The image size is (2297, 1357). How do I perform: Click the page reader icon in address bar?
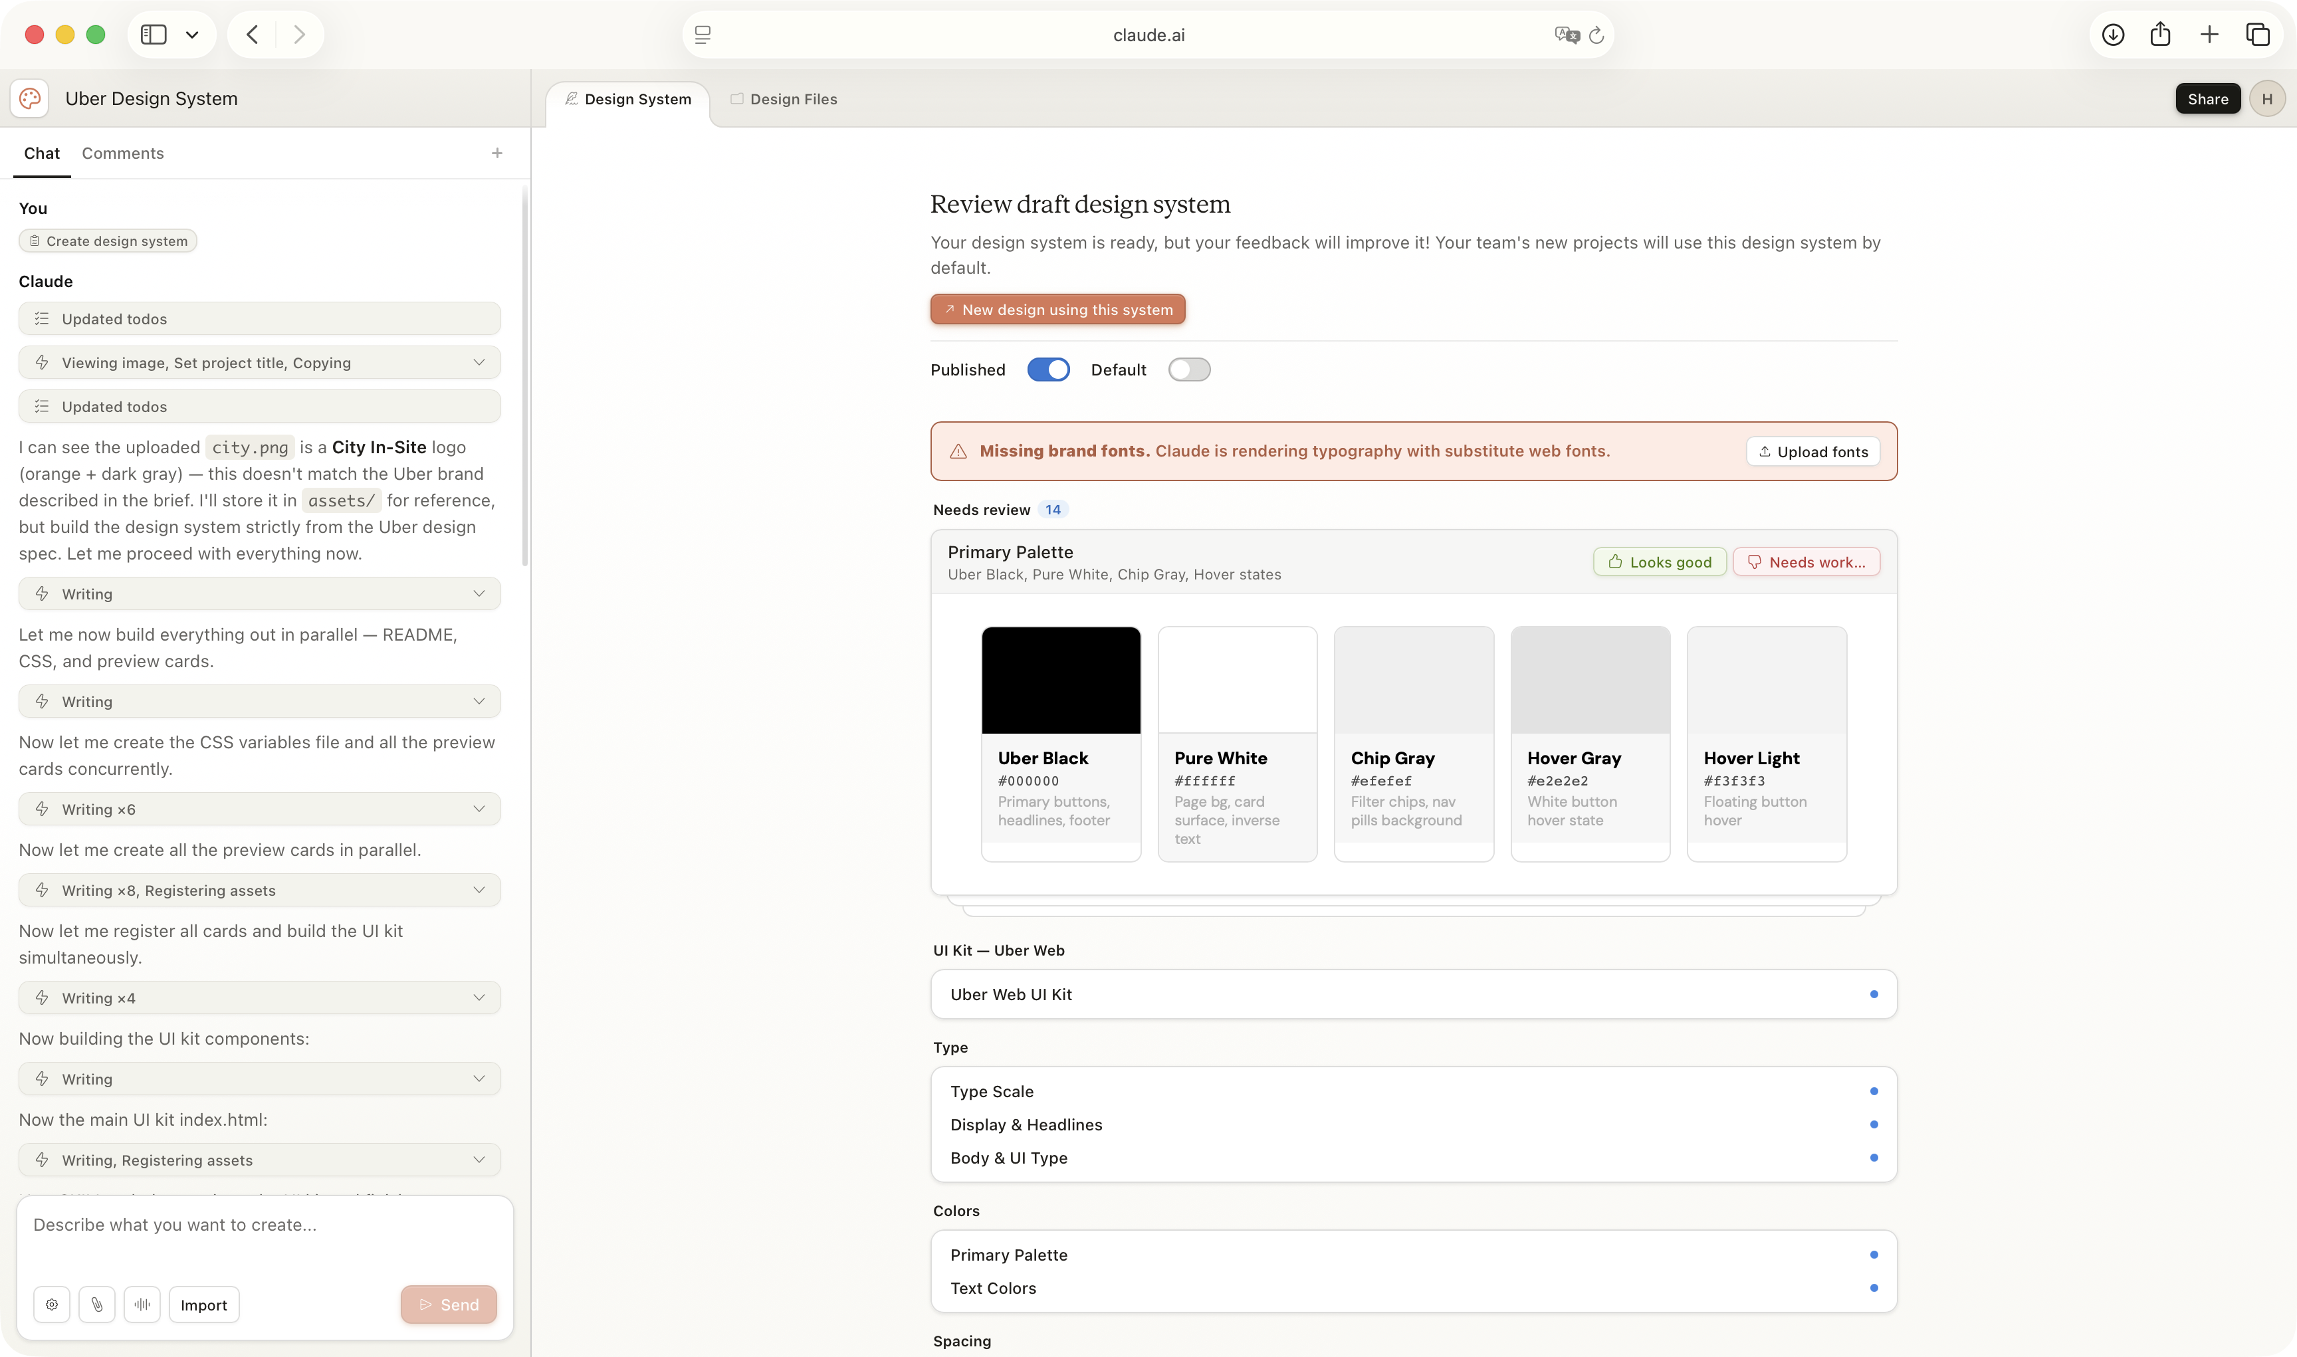tap(703, 35)
